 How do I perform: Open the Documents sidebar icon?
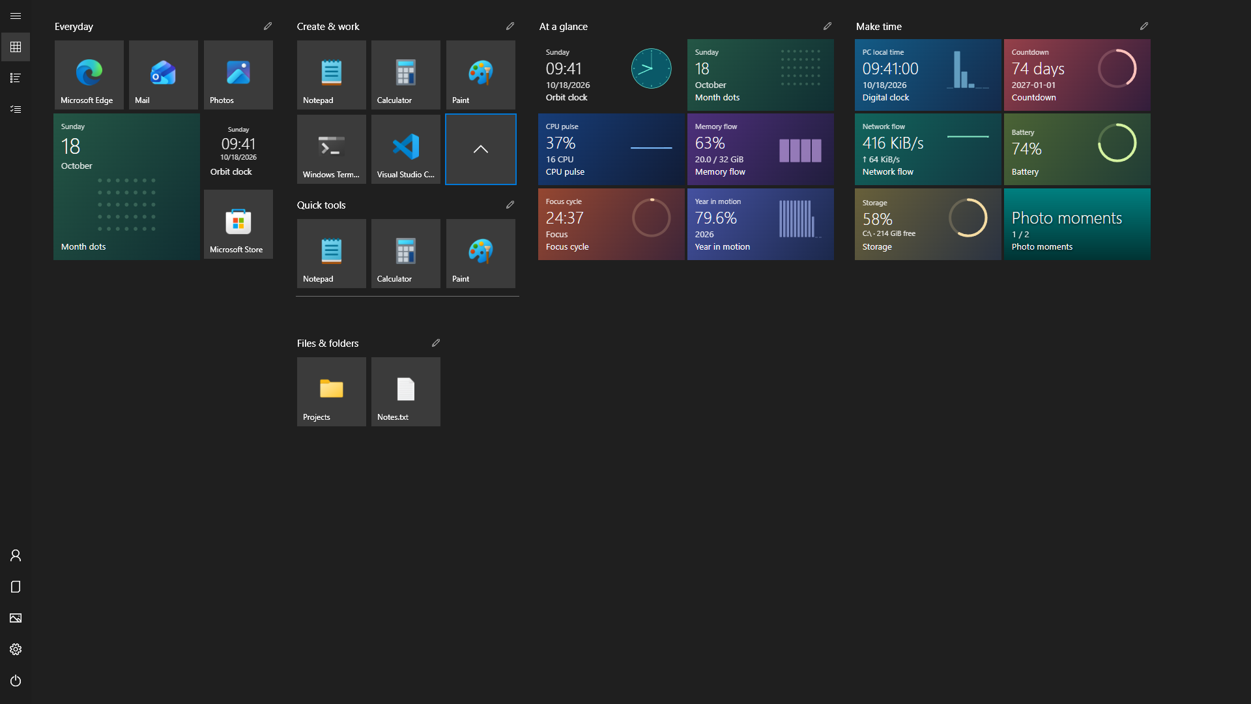pos(16,587)
